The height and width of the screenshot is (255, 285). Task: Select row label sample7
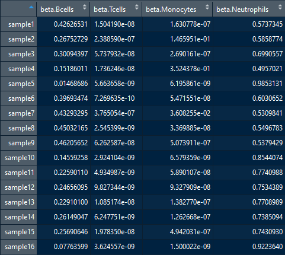pyautogui.click(x=21, y=113)
